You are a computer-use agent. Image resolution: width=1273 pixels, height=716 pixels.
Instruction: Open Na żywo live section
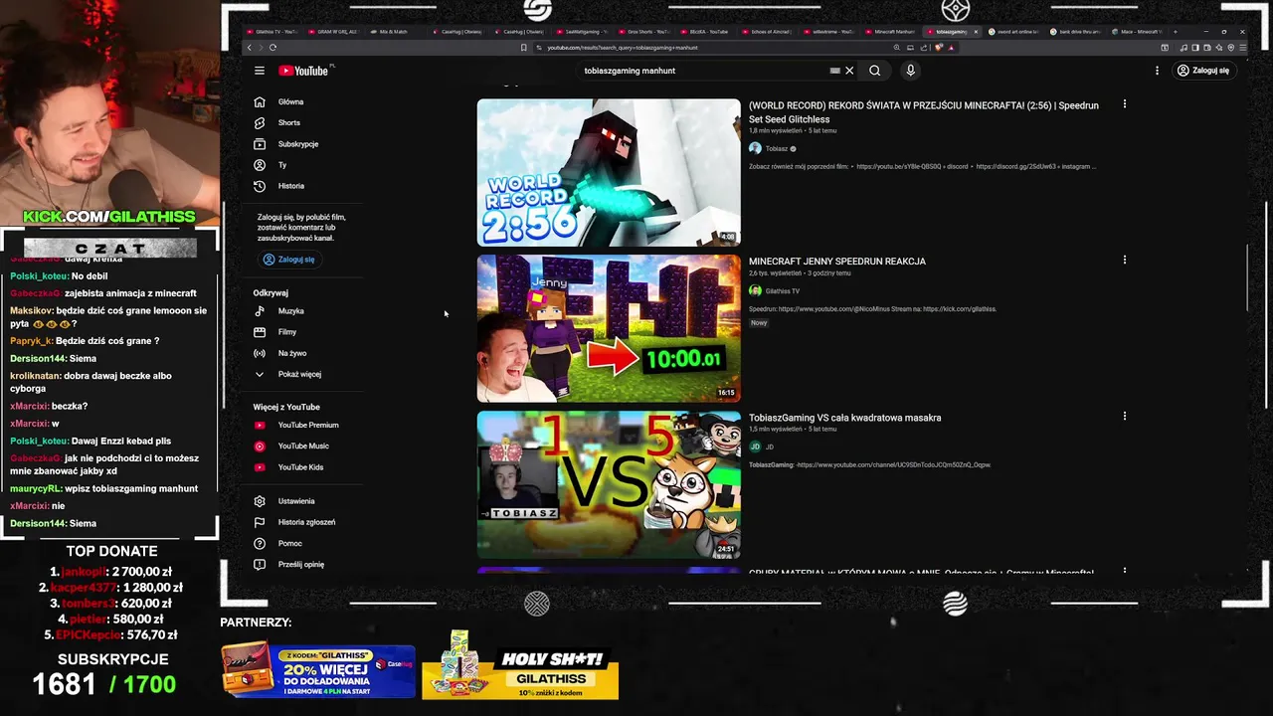(x=291, y=353)
